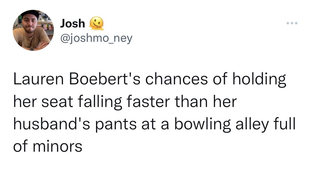312x169 pixels.
Task: Open the three-dot more options menu
Action: coord(292,23)
